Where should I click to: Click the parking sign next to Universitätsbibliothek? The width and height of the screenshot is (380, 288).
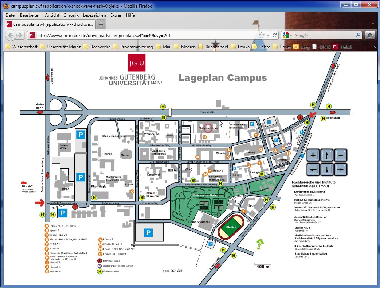pyautogui.click(x=252, y=124)
